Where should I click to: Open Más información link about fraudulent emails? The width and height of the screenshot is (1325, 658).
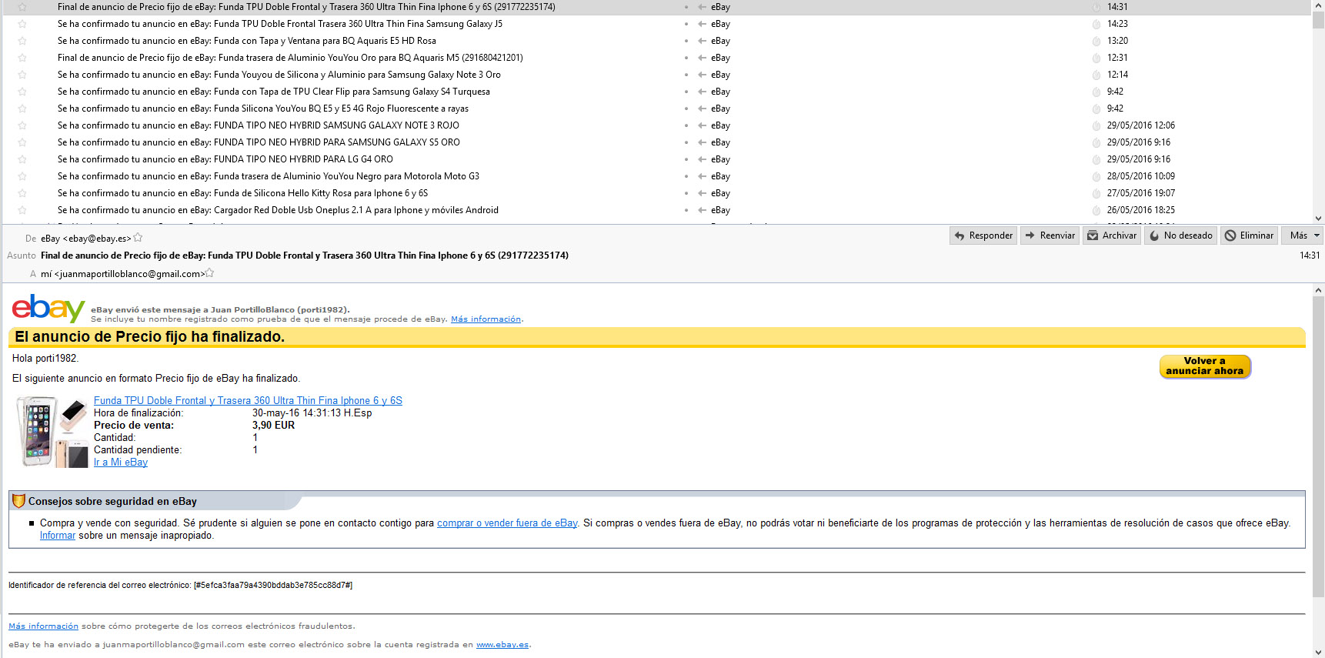pyautogui.click(x=43, y=626)
